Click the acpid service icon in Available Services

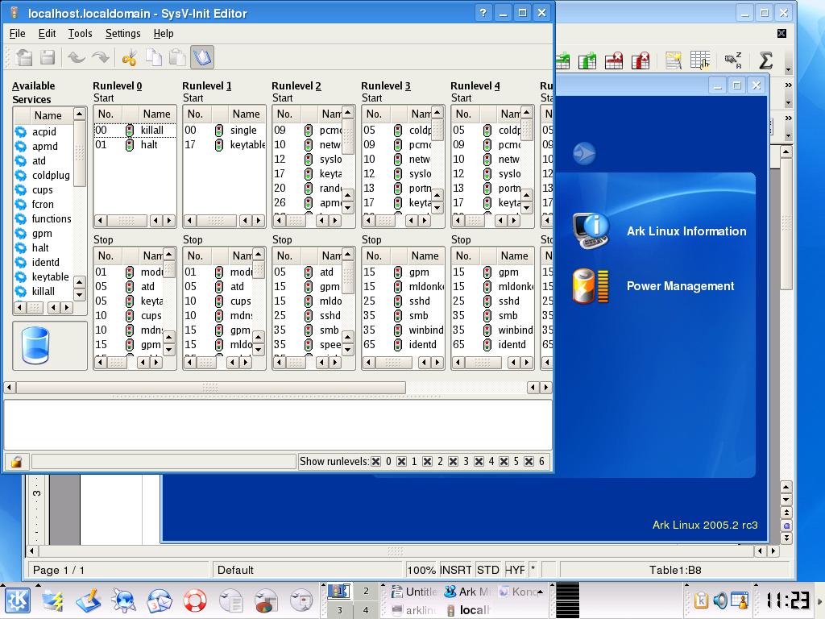[20, 131]
